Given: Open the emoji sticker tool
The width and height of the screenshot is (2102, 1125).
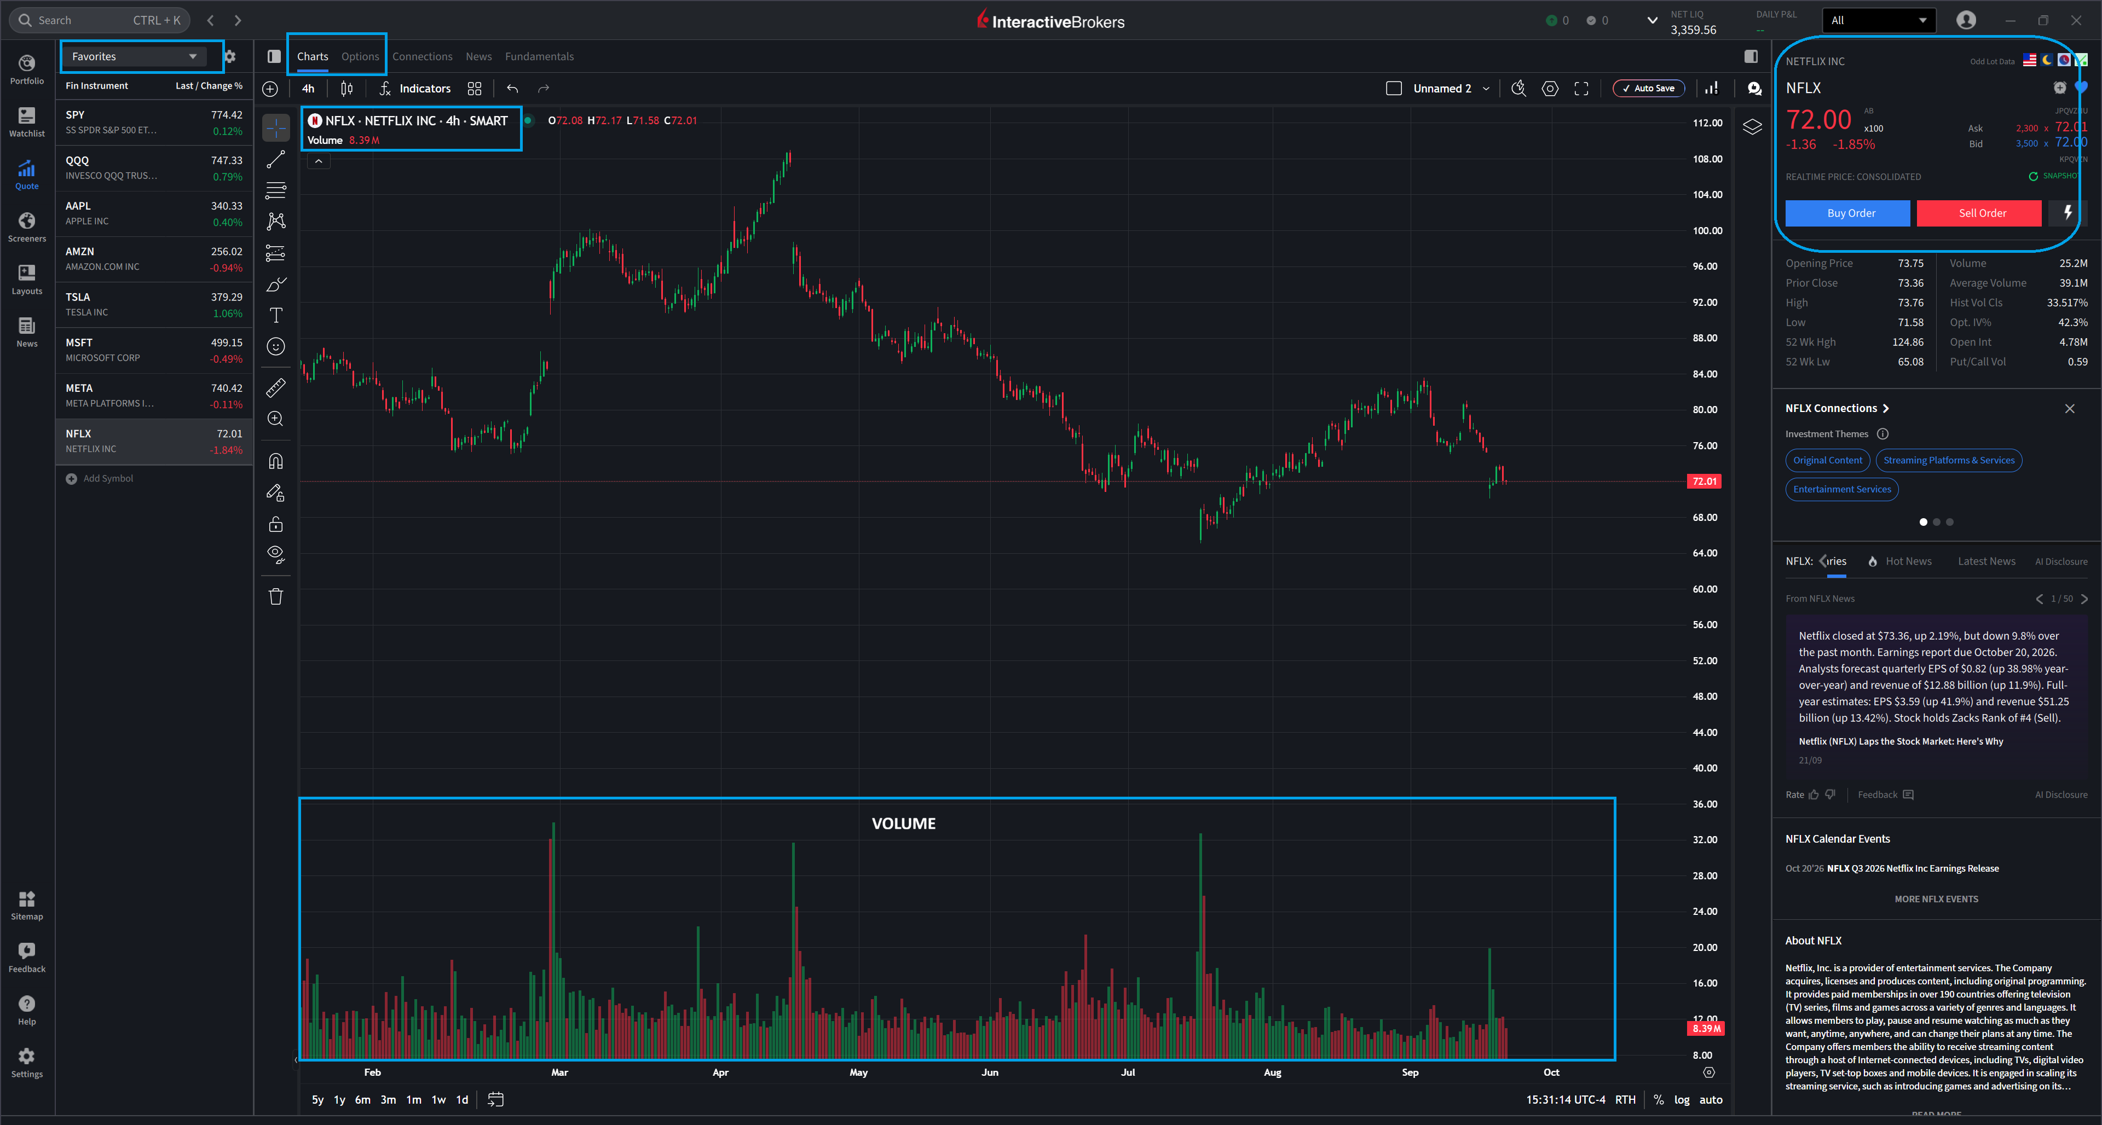Looking at the screenshot, I should point(276,347).
